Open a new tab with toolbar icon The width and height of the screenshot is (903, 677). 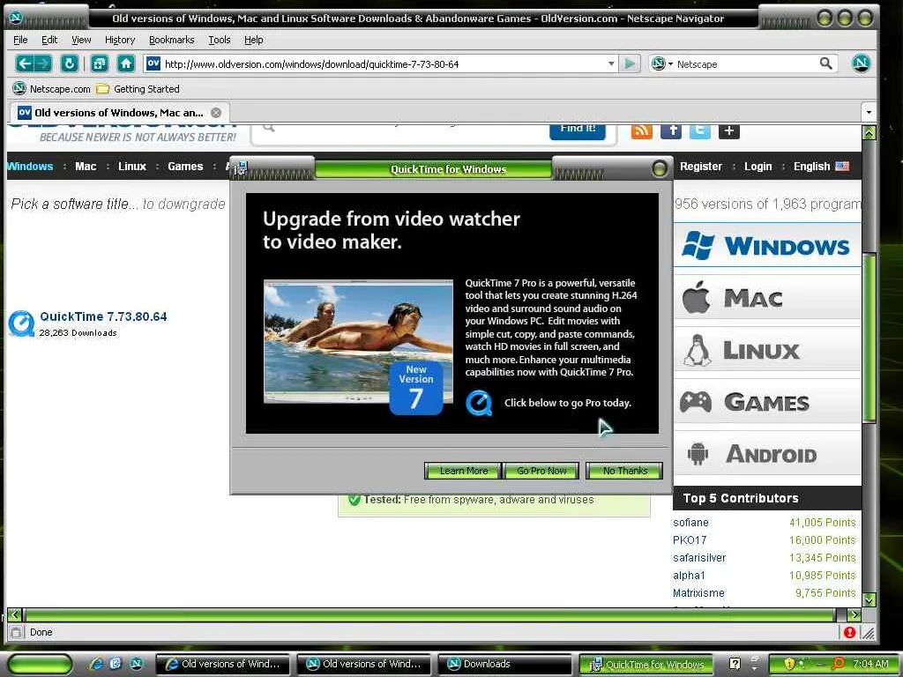100,63
